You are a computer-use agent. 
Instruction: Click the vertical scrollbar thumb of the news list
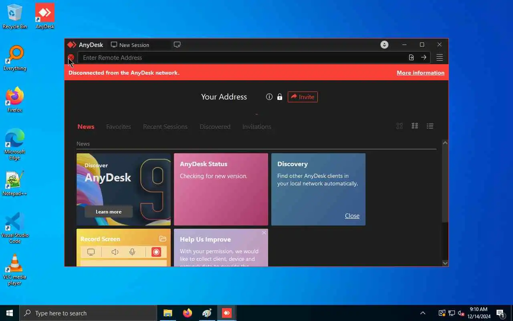(x=445, y=184)
